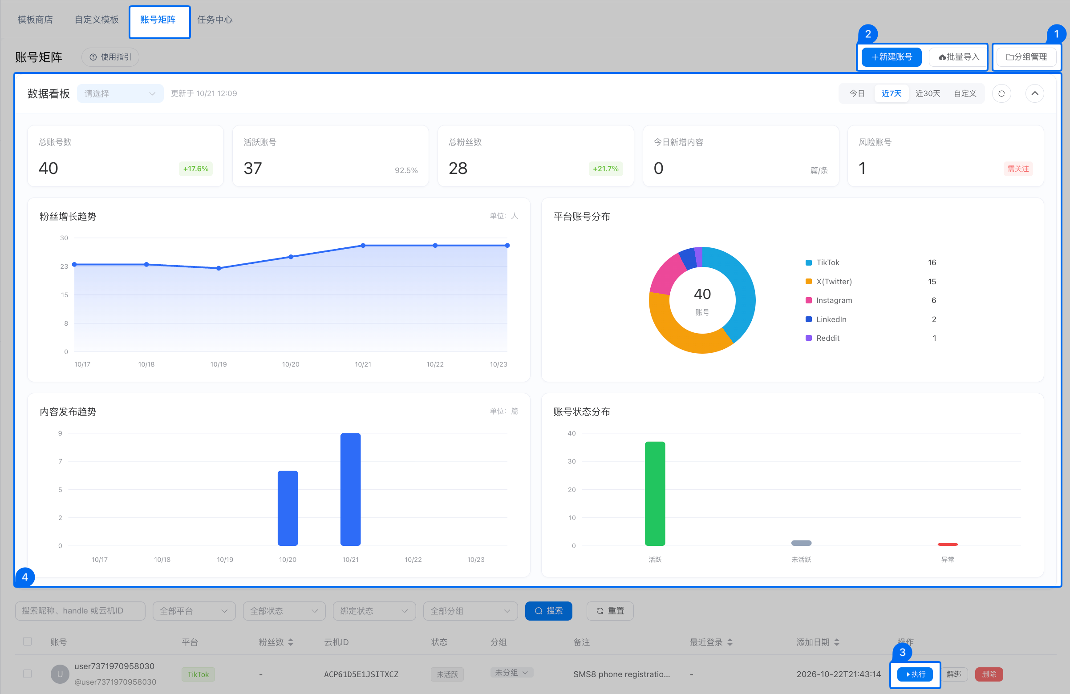Click the cloud ID ACP61D5E1JSITXCZ
1070x694 pixels.
pyautogui.click(x=361, y=674)
